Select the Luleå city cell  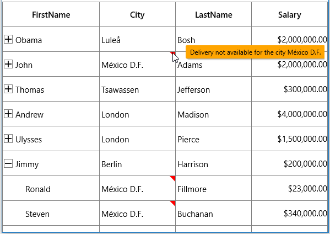(x=137, y=39)
